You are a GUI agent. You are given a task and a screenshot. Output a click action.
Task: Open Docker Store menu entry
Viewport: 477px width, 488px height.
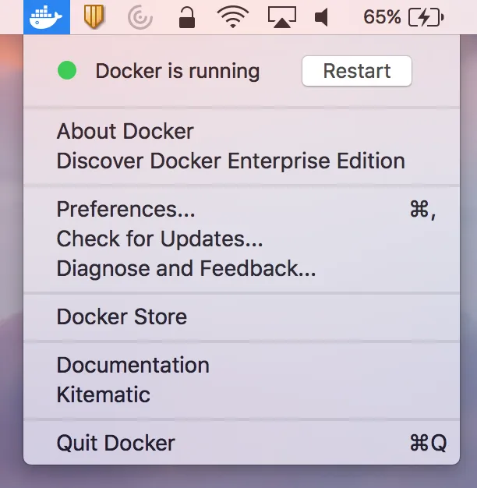coord(242,316)
